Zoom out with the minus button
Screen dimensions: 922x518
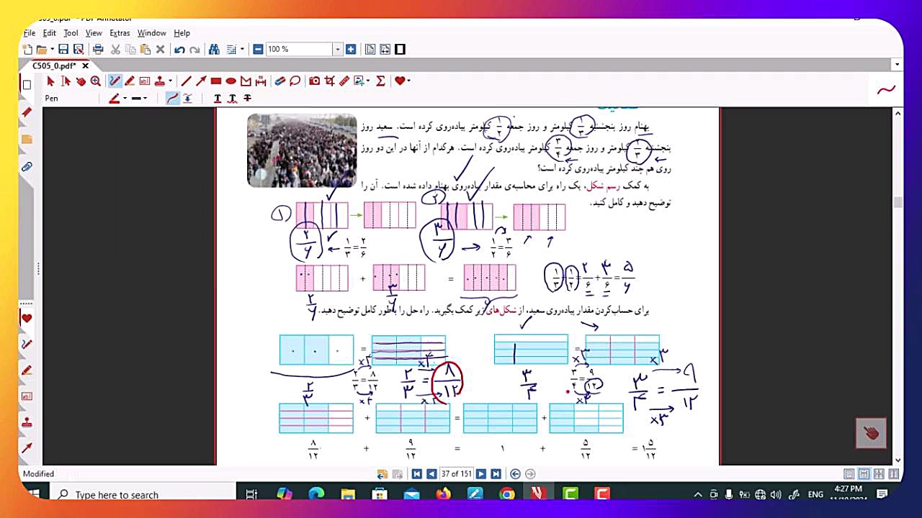[x=258, y=50]
